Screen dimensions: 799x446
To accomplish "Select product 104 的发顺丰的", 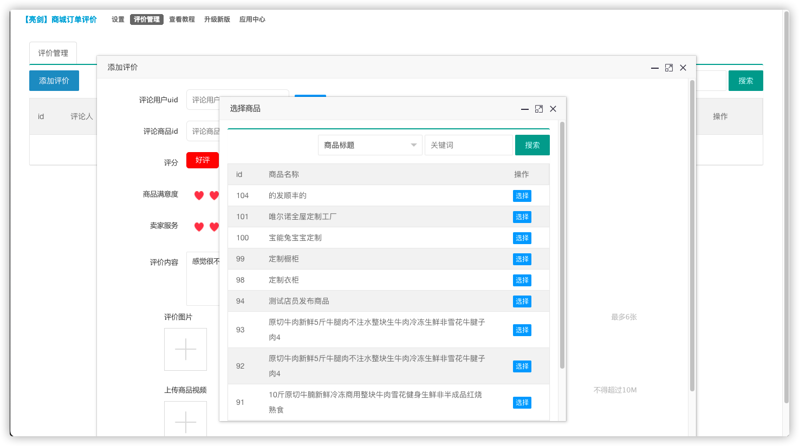I will (x=522, y=196).
